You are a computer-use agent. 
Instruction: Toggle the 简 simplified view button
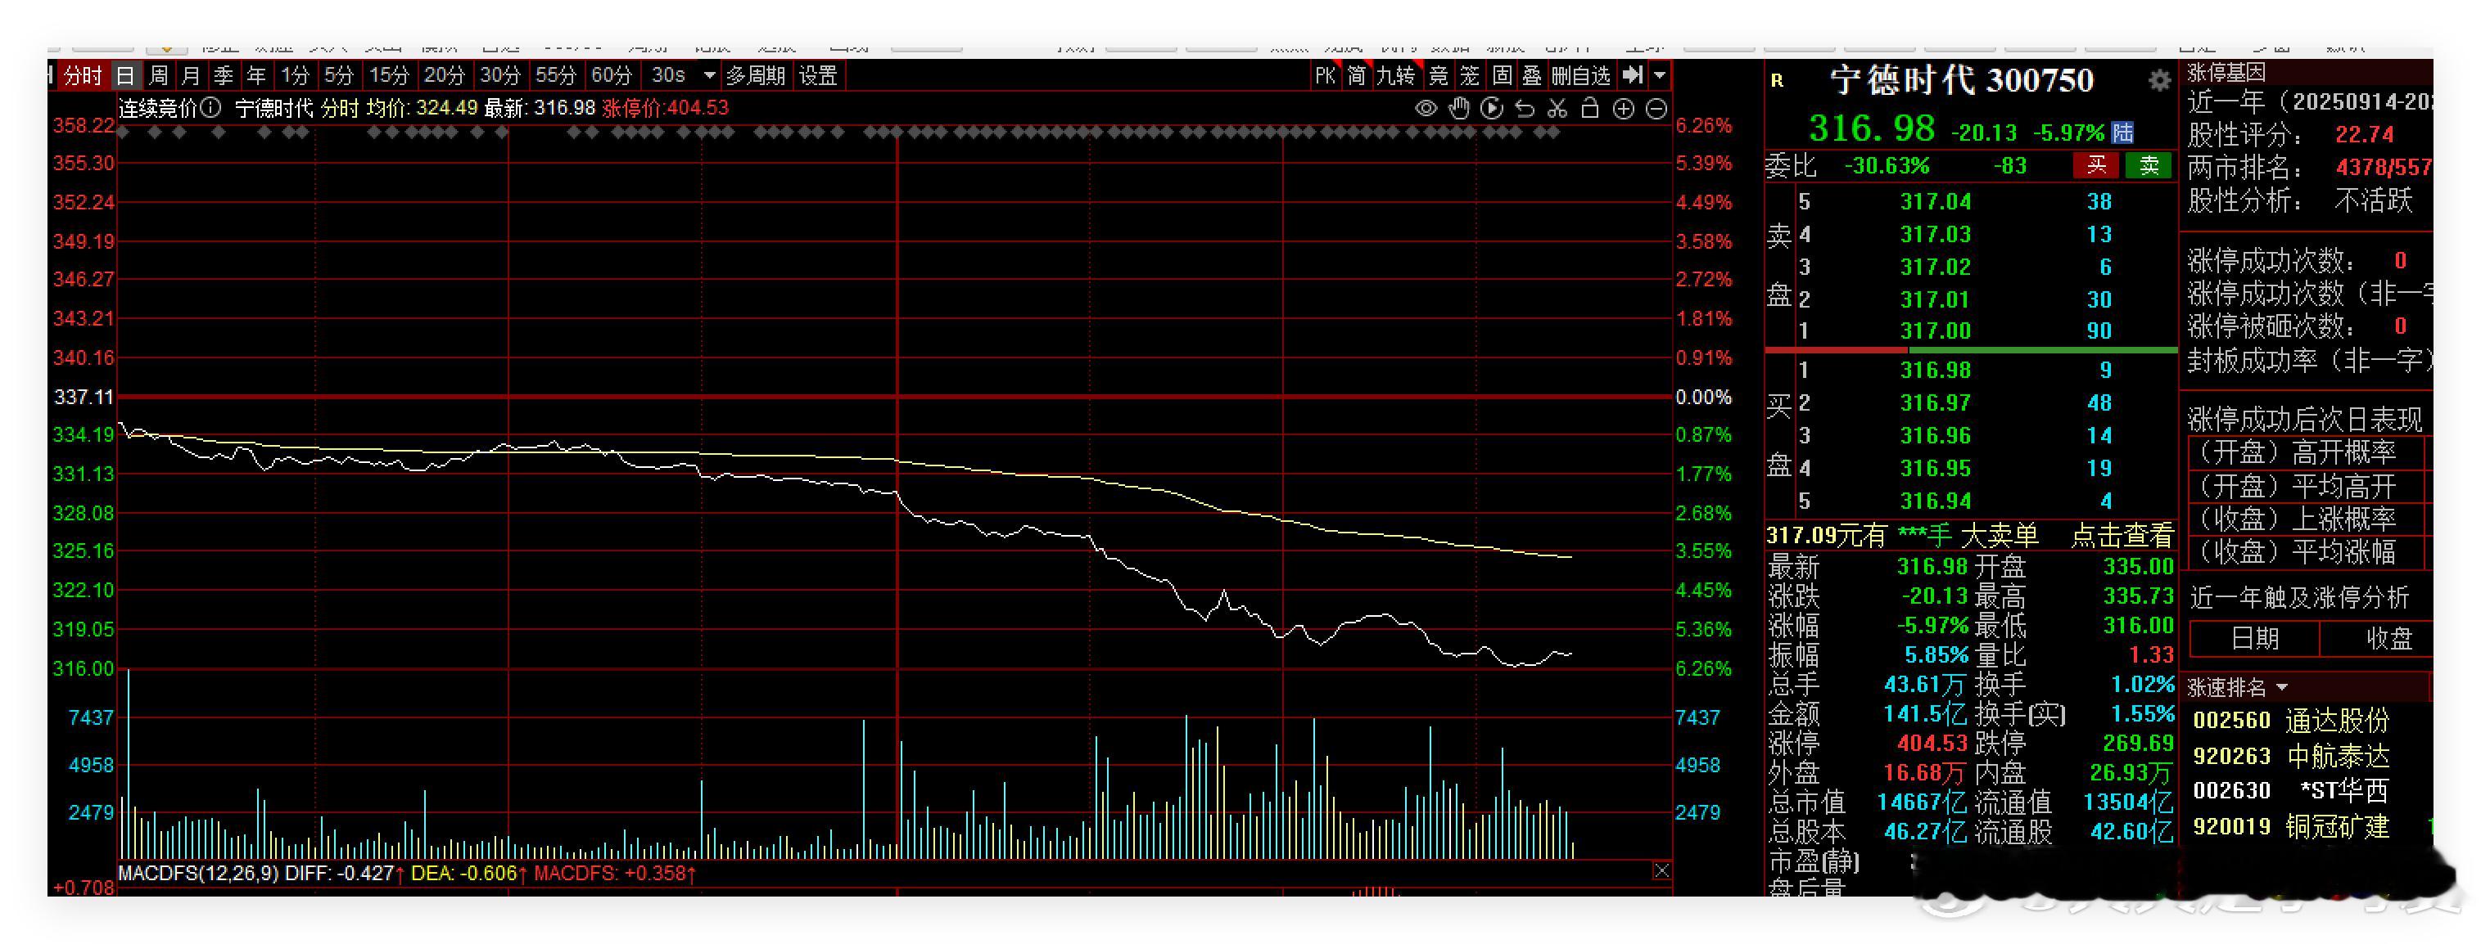1356,75
